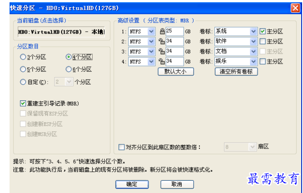Image resolution: width=303 pixels, height=193 pixels.
Task: Toggle the lock icon for partition 1 size
Action: click(x=162, y=31)
